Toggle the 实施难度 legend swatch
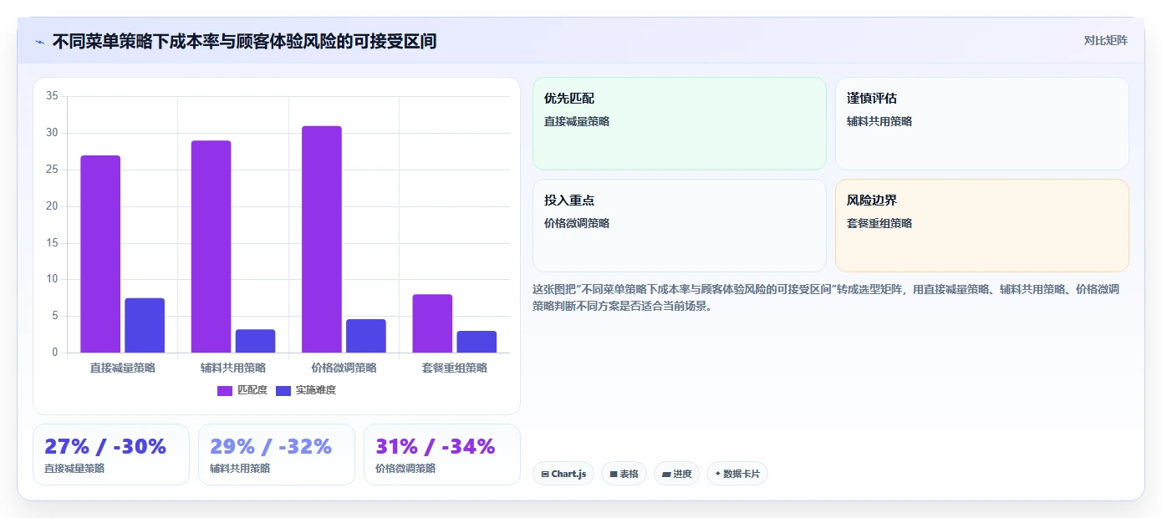1162x518 pixels. 283,390
